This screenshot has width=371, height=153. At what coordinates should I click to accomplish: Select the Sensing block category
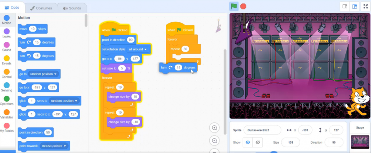6,87
